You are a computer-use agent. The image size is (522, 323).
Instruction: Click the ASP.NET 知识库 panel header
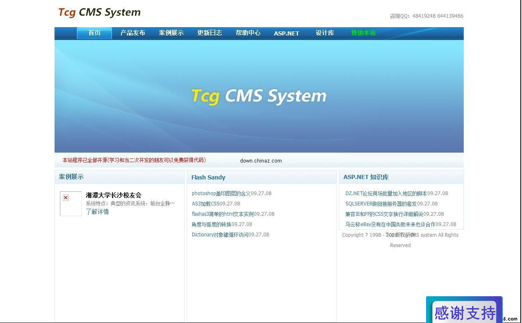click(401, 177)
